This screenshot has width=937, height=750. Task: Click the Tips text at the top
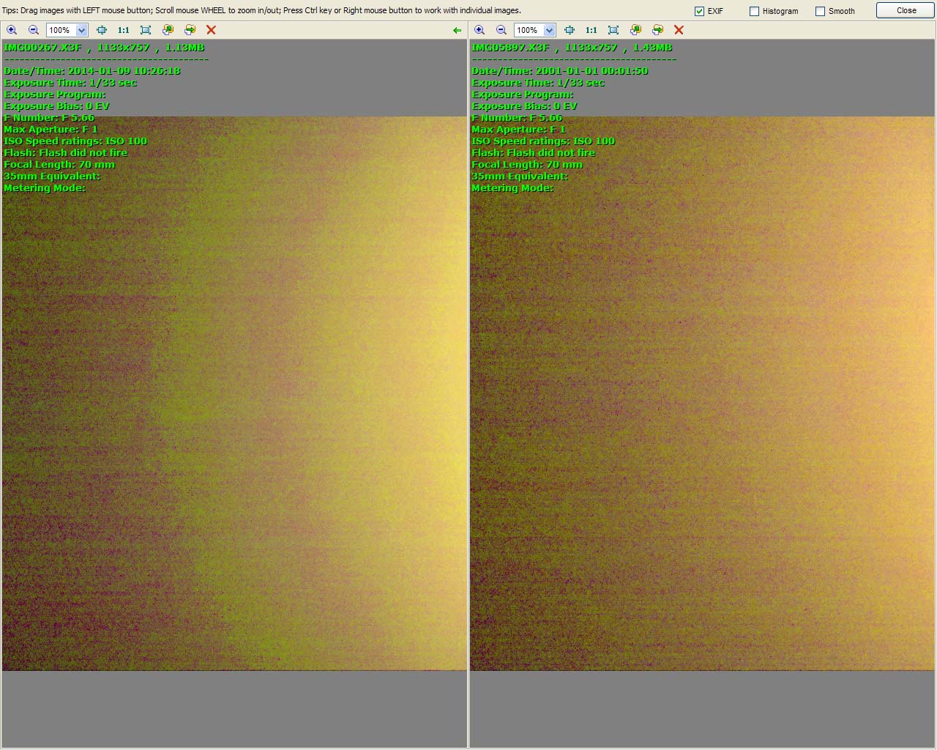(x=262, y=11)
